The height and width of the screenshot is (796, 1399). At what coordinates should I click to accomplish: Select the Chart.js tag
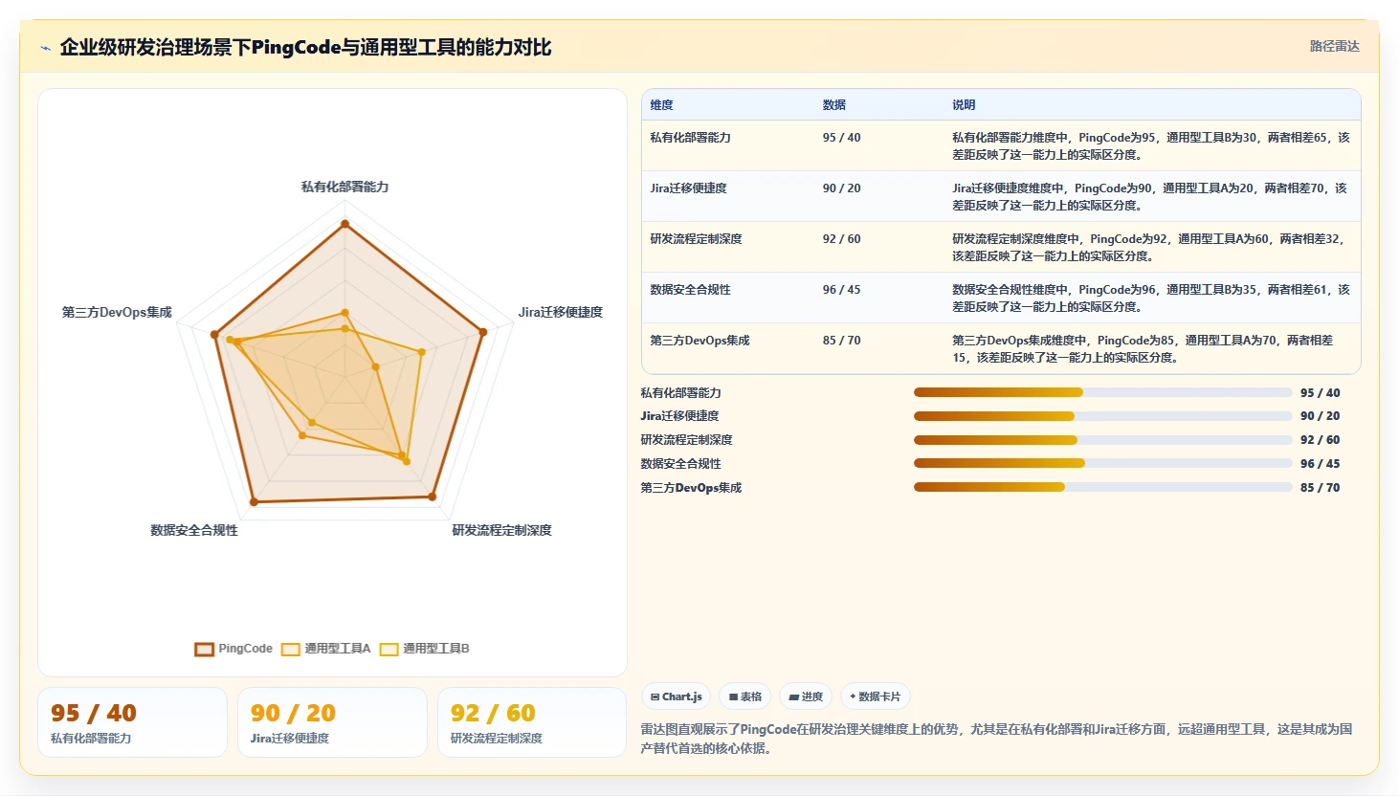click(677, 696)
